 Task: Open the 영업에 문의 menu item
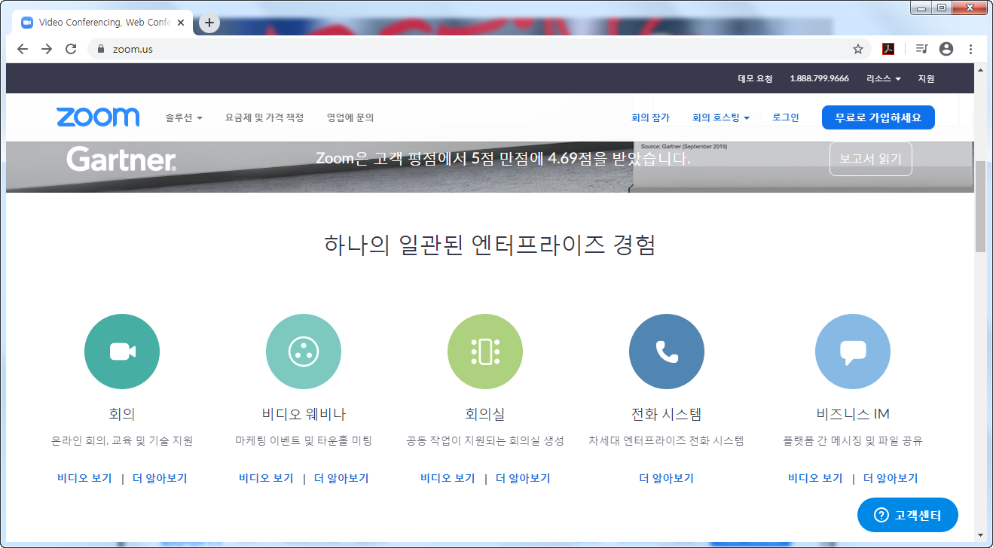tap(350, 118)
